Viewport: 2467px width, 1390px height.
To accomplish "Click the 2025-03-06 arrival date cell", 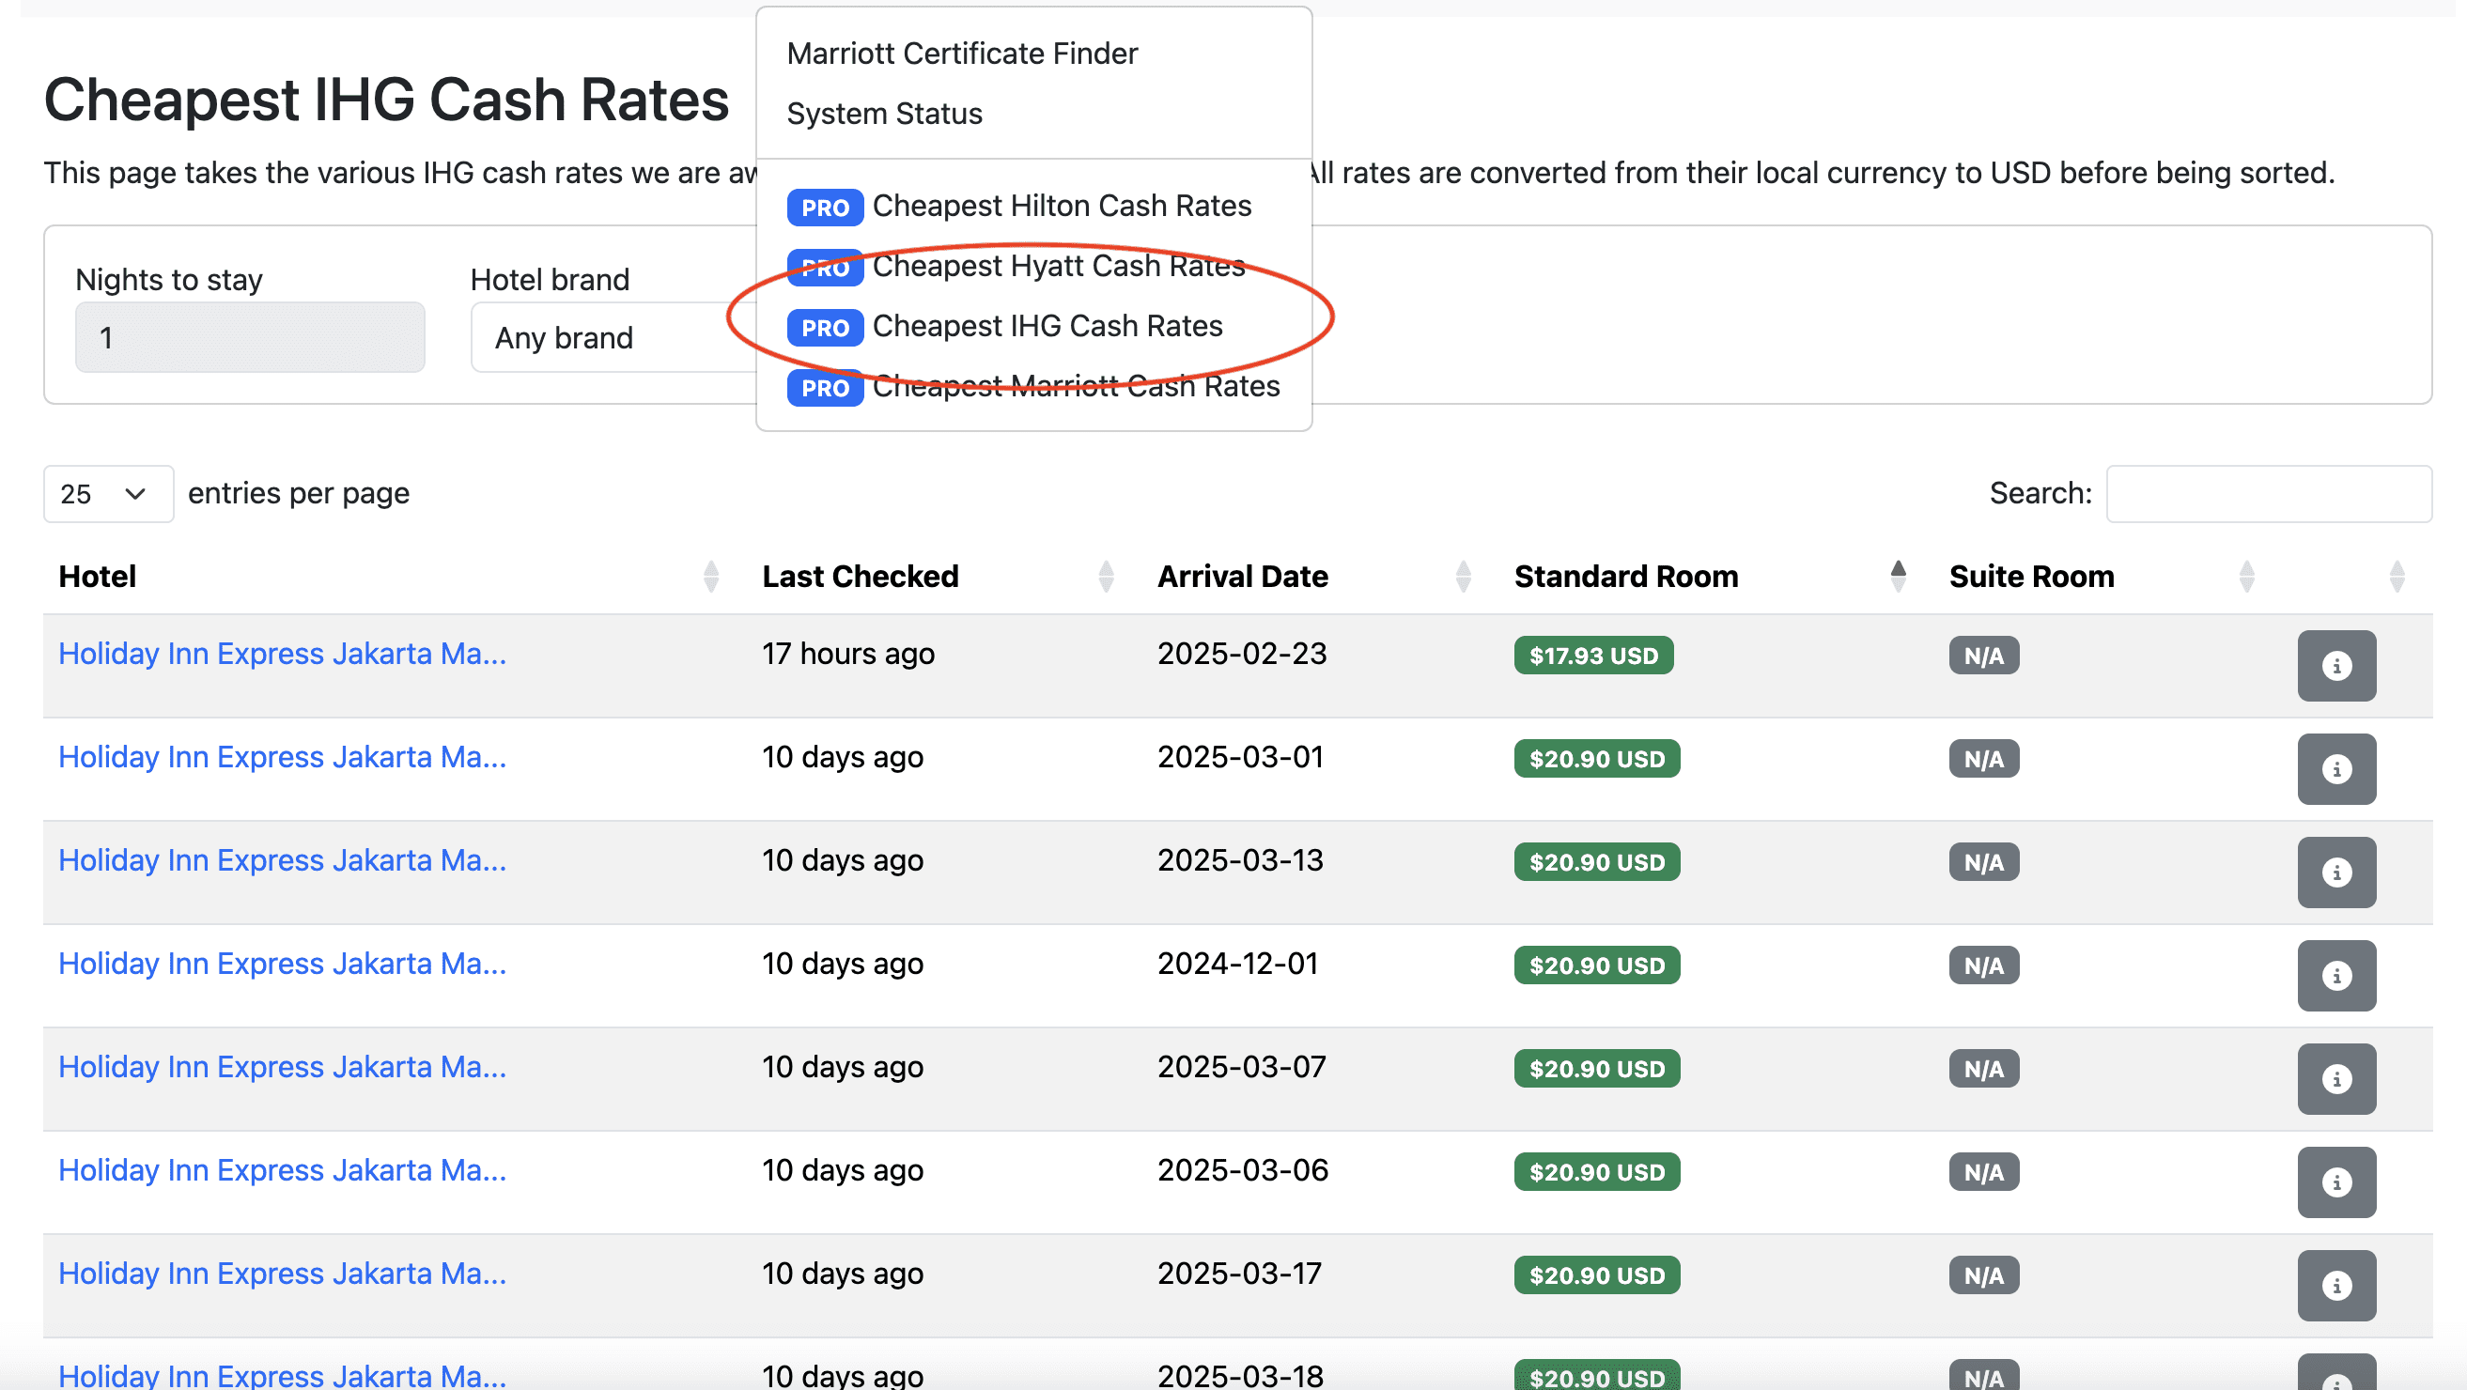I will (x=1242, y=1171).
